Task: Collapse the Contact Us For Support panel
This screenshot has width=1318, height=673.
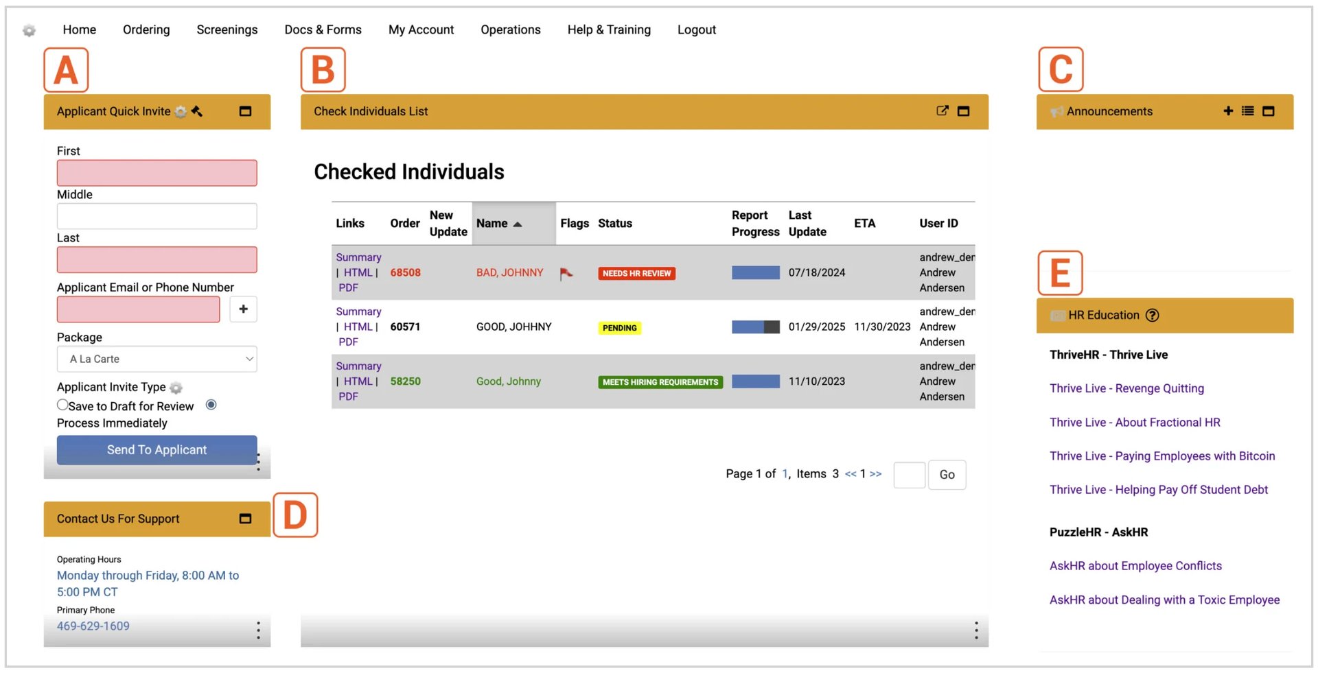Action: coord(245,519)
